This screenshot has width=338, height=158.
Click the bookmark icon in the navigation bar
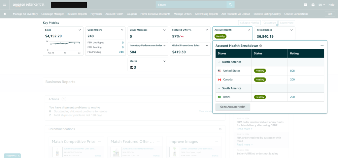coord(5,14)
